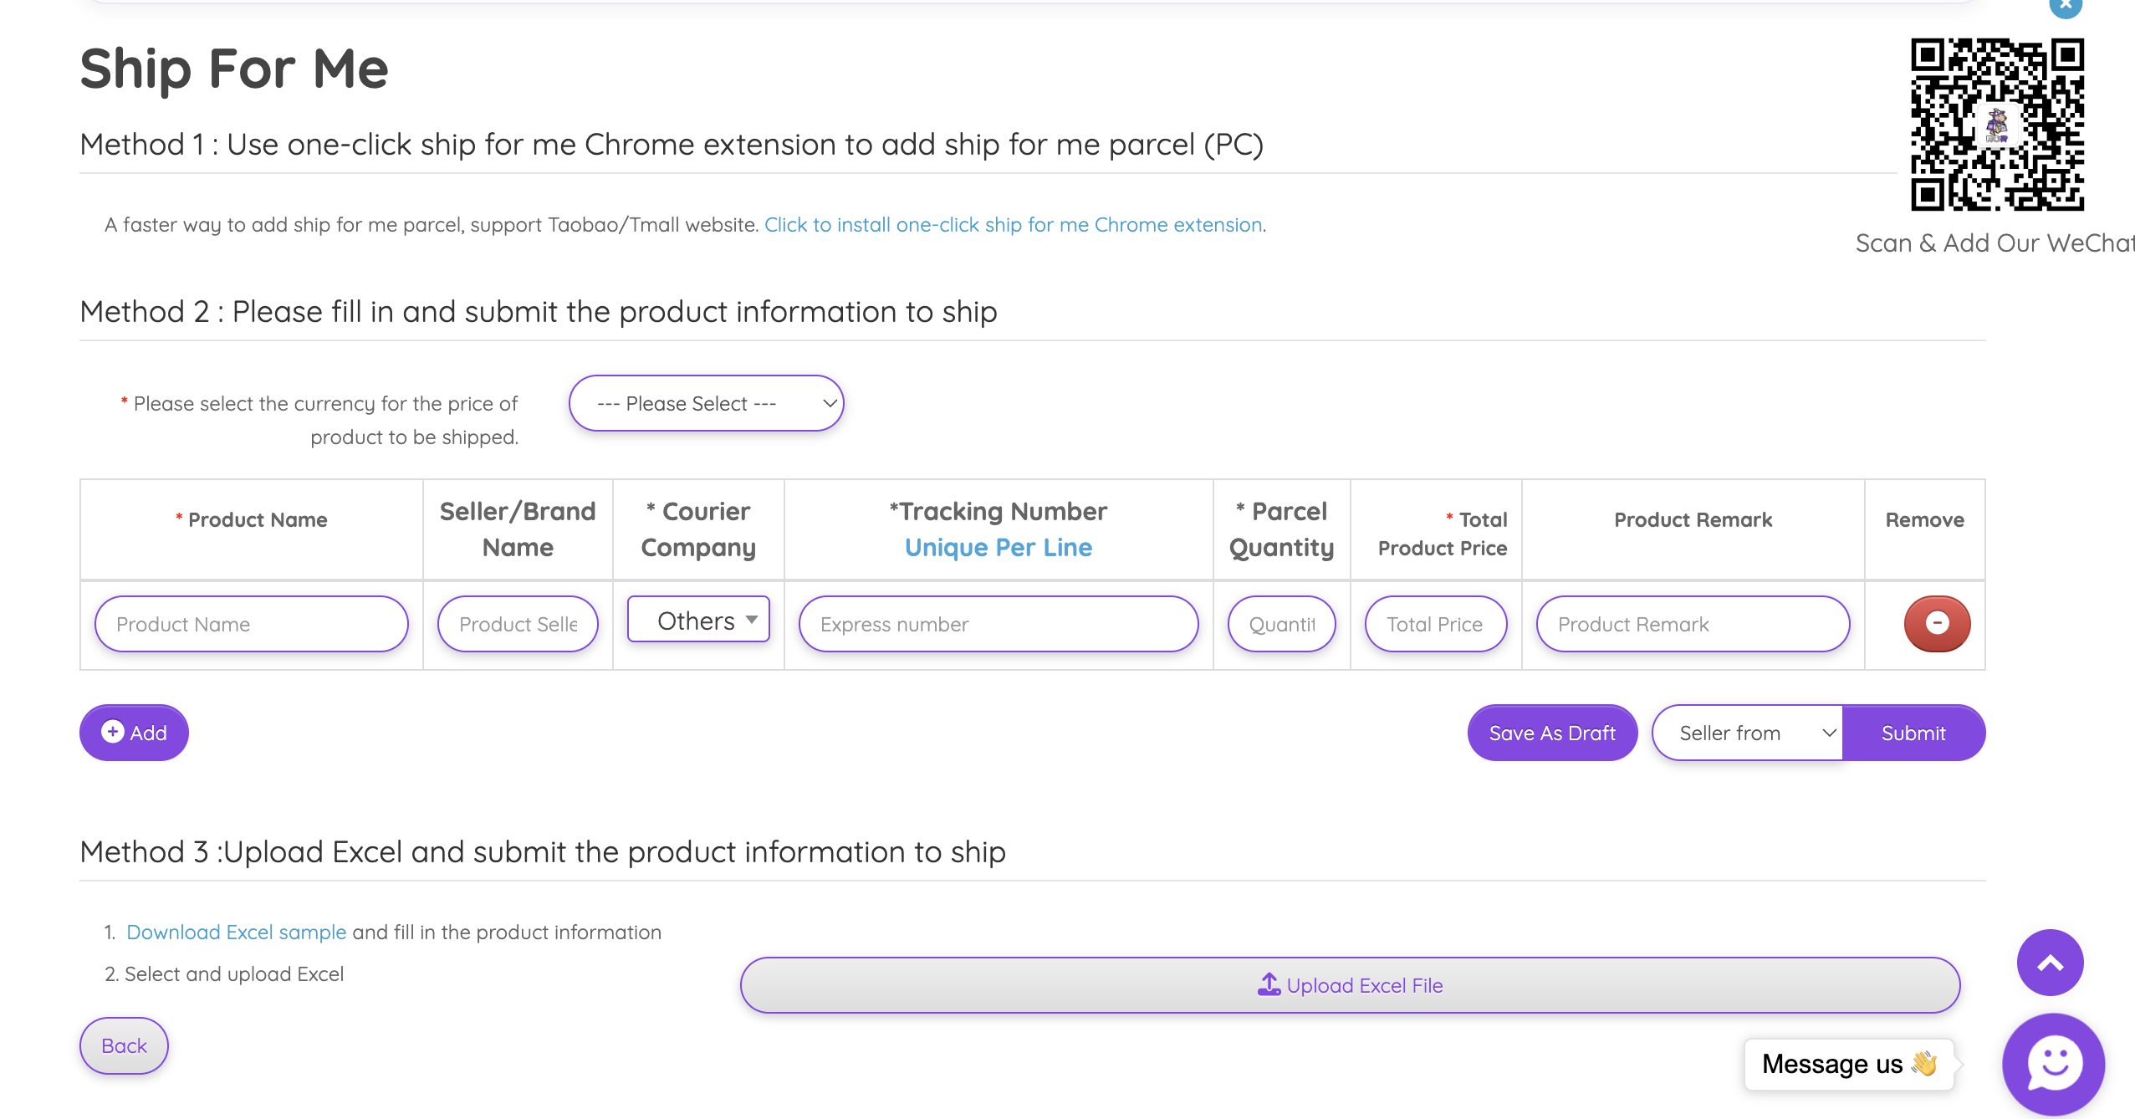Screen dimensions: 2135x1119
Task: Focus the Product Name input field
Action: [251, 625]
